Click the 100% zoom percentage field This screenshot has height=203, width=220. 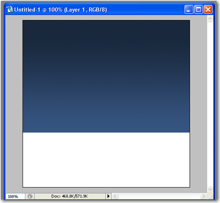tap(15, 196)
